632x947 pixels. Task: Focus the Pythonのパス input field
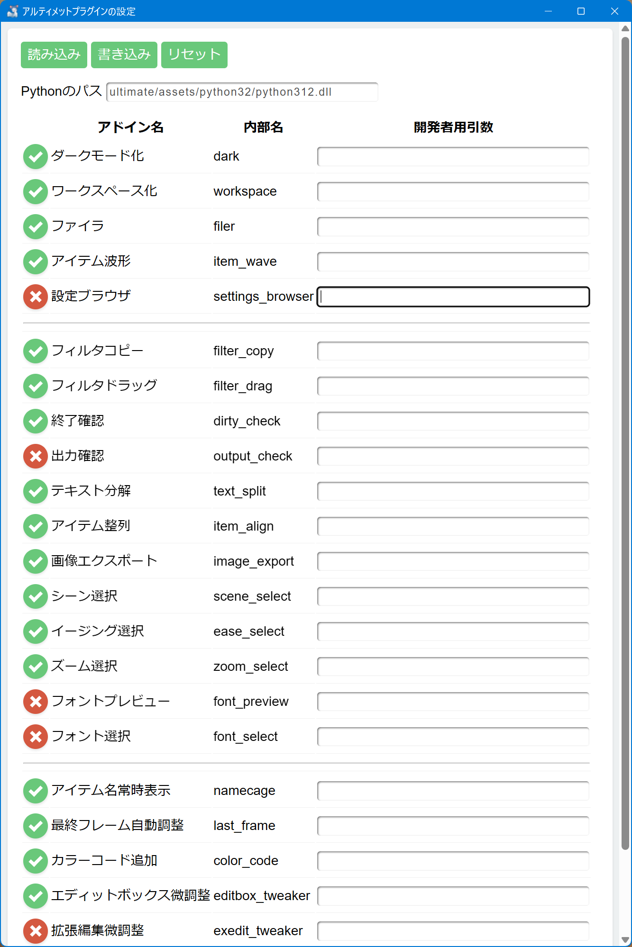click(242, 92)
